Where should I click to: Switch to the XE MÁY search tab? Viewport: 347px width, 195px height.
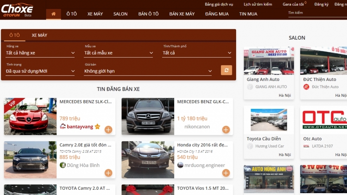coord(39,35)
